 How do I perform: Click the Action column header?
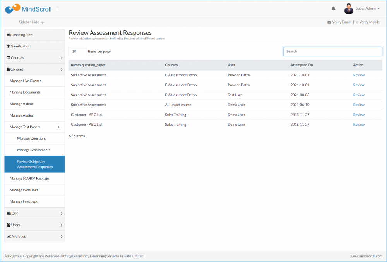click(x=358, y=65)
